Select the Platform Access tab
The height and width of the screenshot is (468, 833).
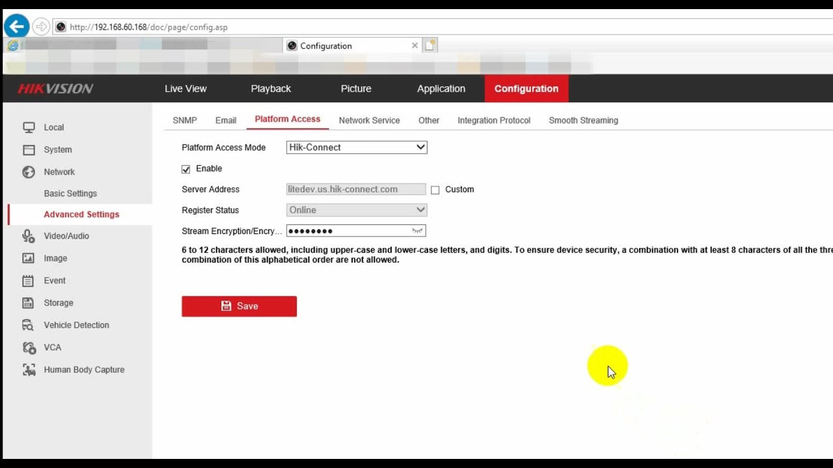288,119
